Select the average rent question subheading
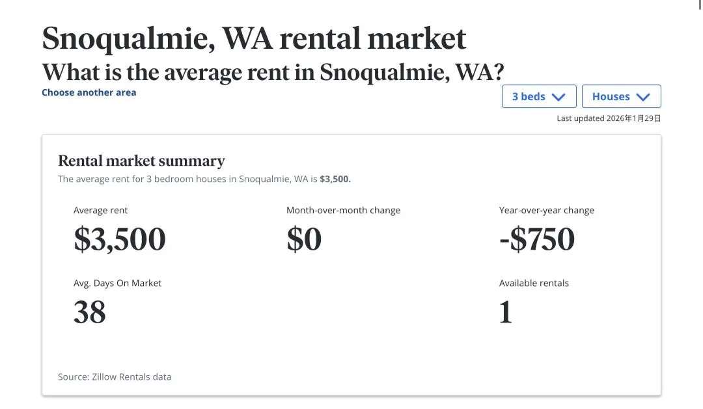The width and height of the screenshot is (703, 409). coord(273,72)
